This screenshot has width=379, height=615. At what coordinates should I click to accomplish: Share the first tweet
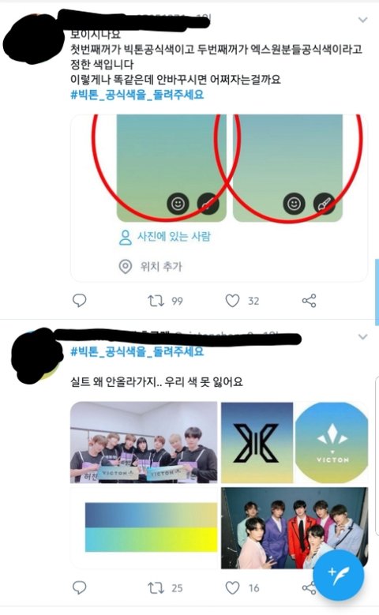309,301
